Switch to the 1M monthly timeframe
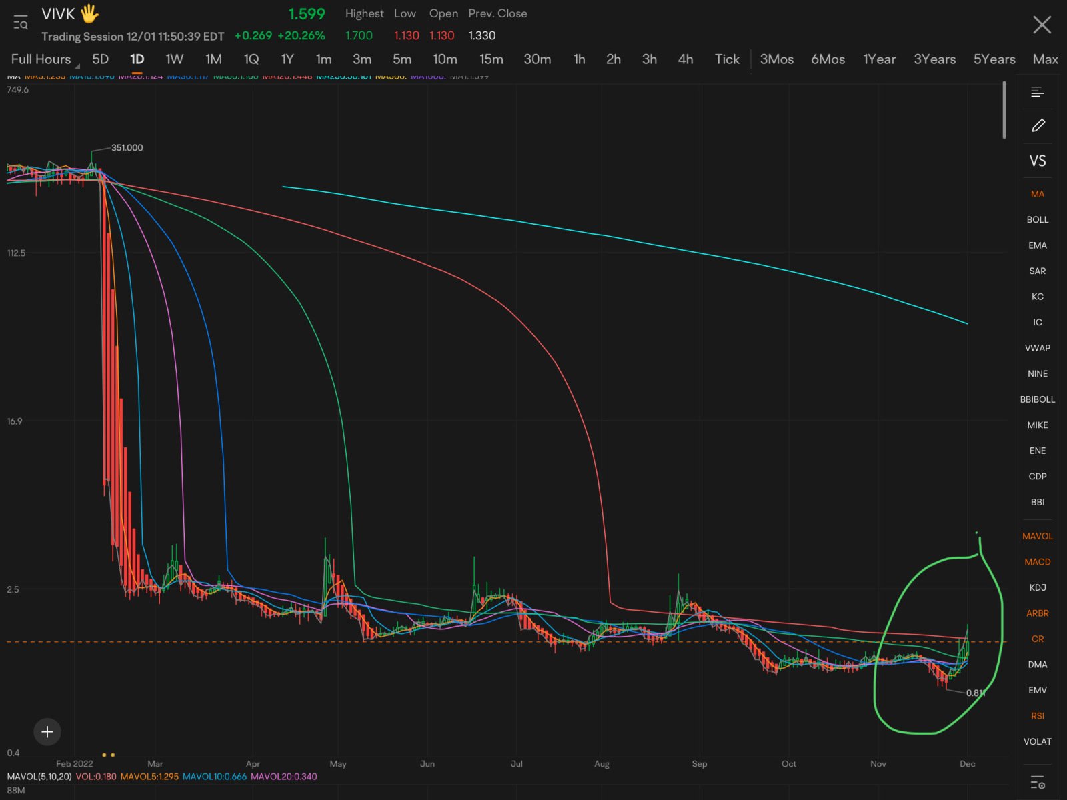The height and width of the screenshot is (800, 1067). (x=213, y=59)
